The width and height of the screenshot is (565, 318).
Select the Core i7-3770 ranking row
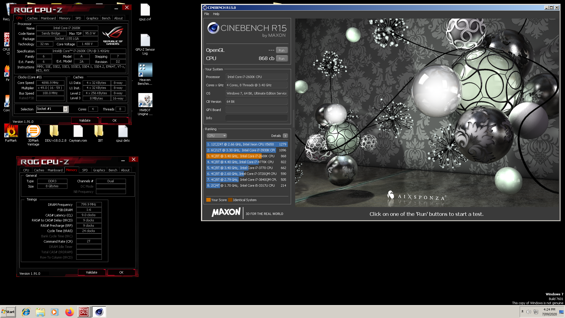click(247, 168)
